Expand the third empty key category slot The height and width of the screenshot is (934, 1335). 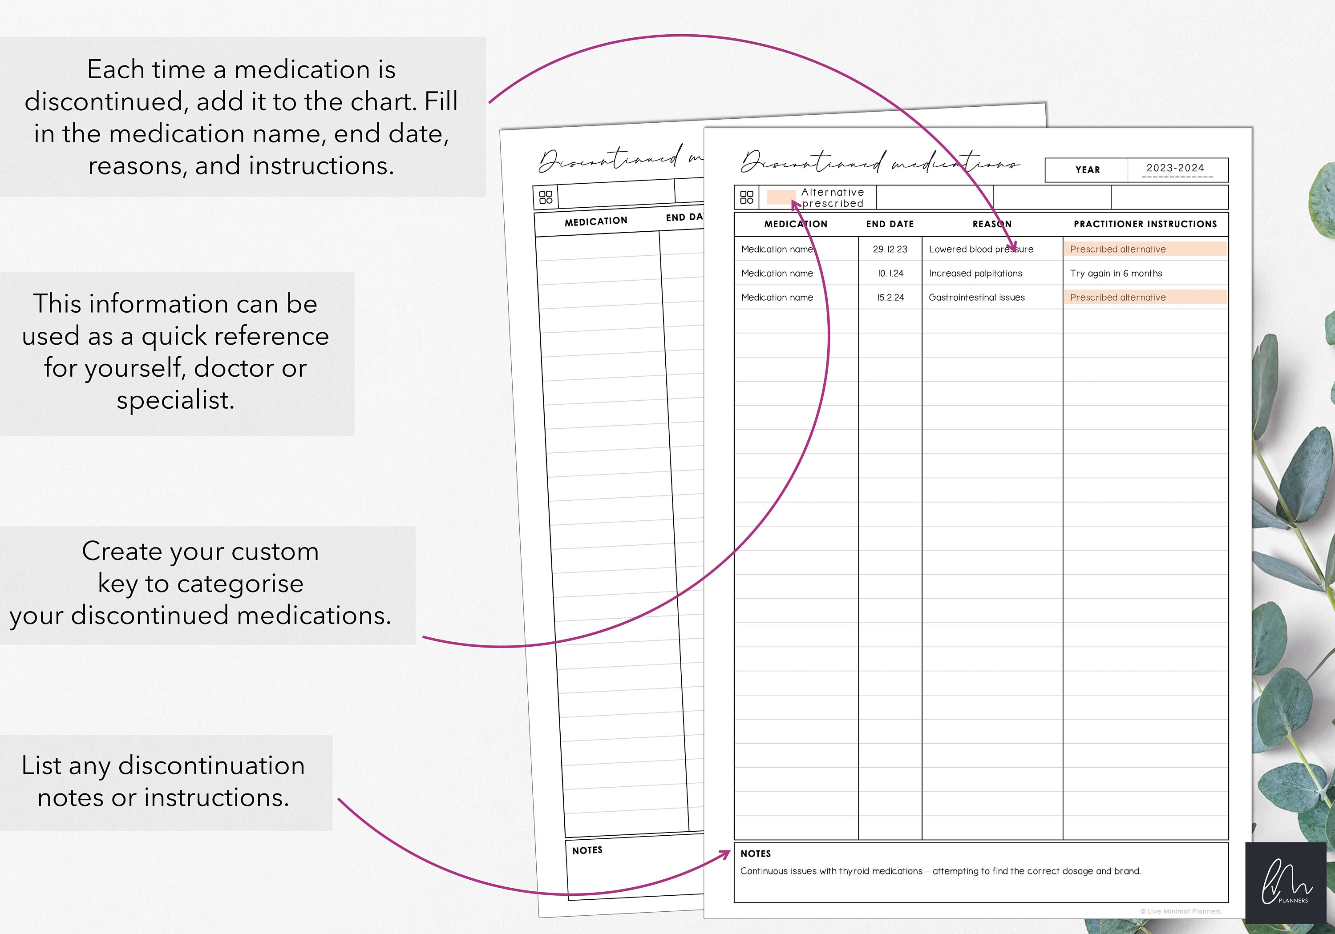coord(1052,197)
